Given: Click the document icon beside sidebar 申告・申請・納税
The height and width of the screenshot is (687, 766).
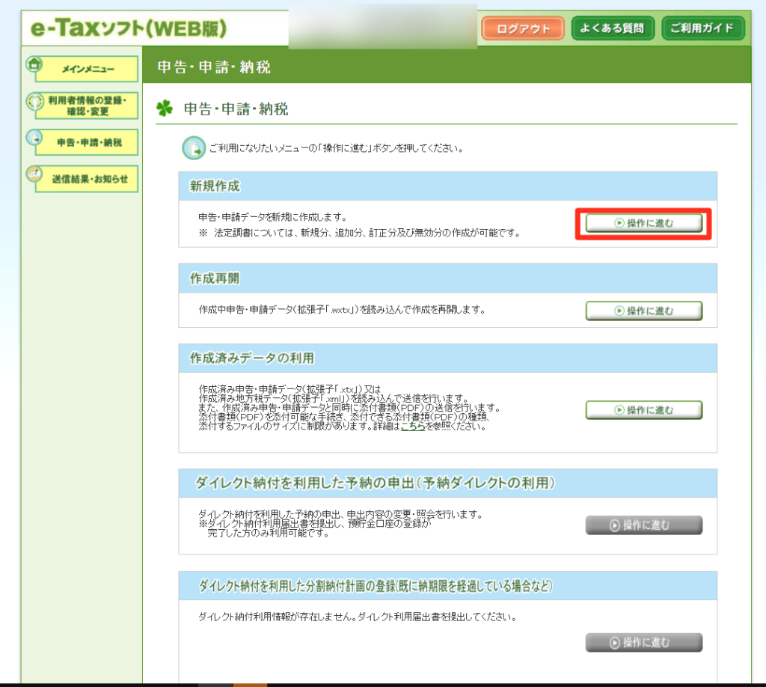Looking at the screenshot, I should tap(34, 138).
